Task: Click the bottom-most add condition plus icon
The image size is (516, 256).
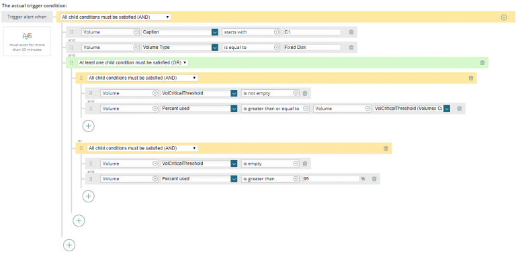Action: (69, 245)
